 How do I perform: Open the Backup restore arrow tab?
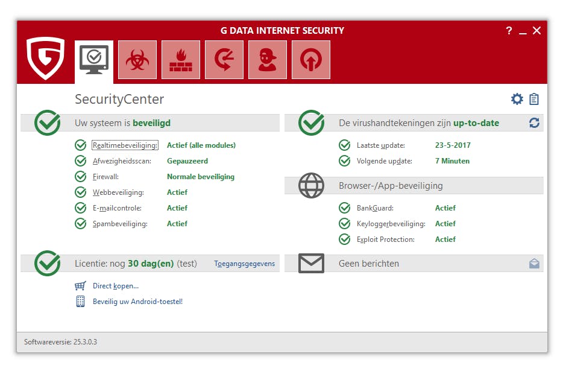224,60
